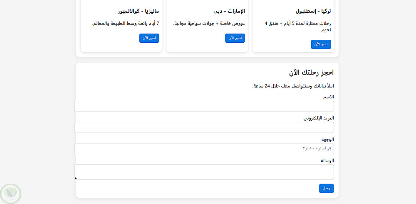This screenshot has width=416, height=204.
Task: Book the ماليزيا - كوالالمبور trip
Action: [149, 38]
